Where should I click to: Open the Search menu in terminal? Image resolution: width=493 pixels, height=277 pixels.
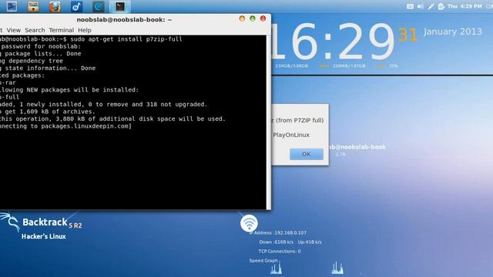(35, 30)
